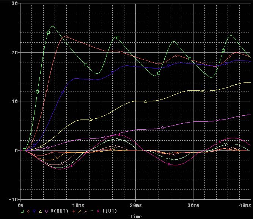
Task: Select the orange plus legend symbol
Action: (74, 211)
